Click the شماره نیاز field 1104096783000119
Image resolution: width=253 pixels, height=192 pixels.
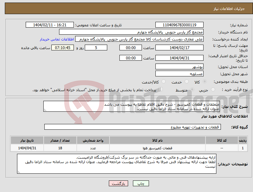click(x=179, y=25)
